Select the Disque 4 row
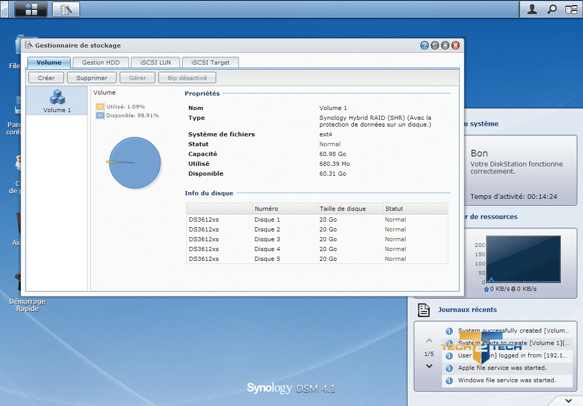The width and height of the screenshot is (583, 406). (317, 249)
